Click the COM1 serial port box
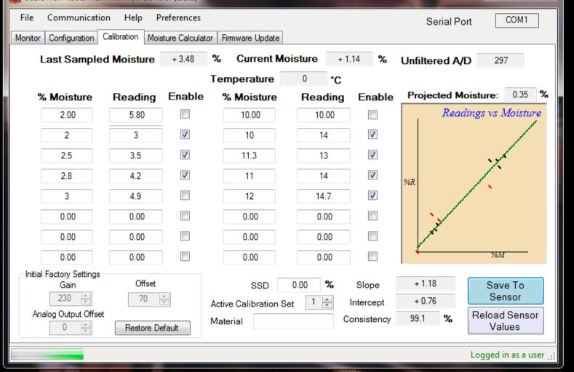 click(x=517, y=20)
